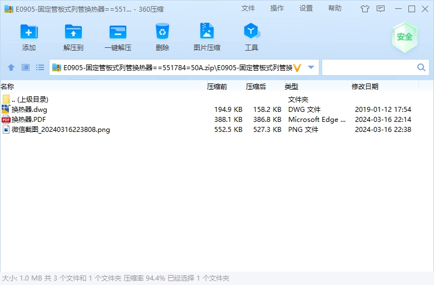Close the 360压缩 window
Viewport: 434px width, 285px height.
tap(425, 9)
